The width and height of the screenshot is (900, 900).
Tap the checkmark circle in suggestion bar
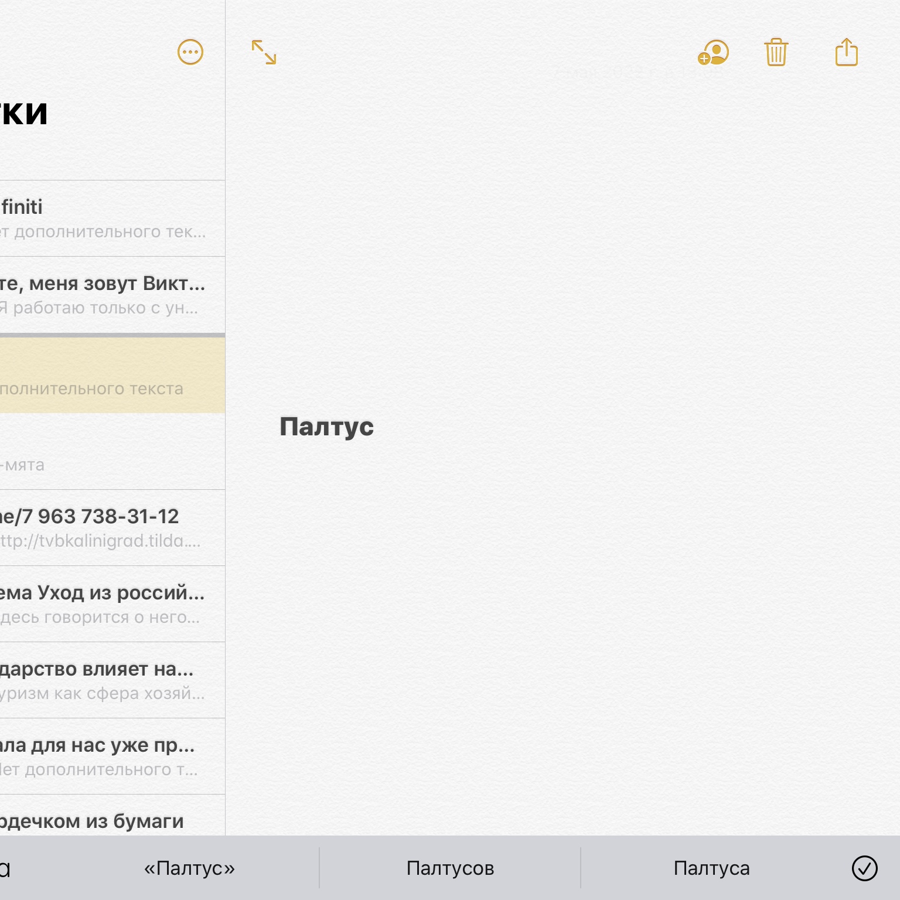pos(864,868)
